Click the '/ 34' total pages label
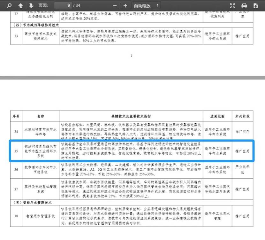The width and height of the screenshot is (265, 240). click(77, 5)
